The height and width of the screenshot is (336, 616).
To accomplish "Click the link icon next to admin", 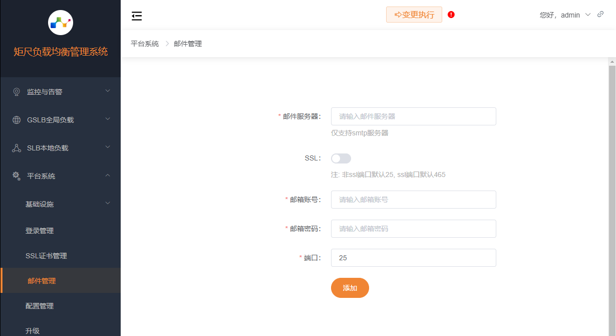I will click(x=600, y=14).
